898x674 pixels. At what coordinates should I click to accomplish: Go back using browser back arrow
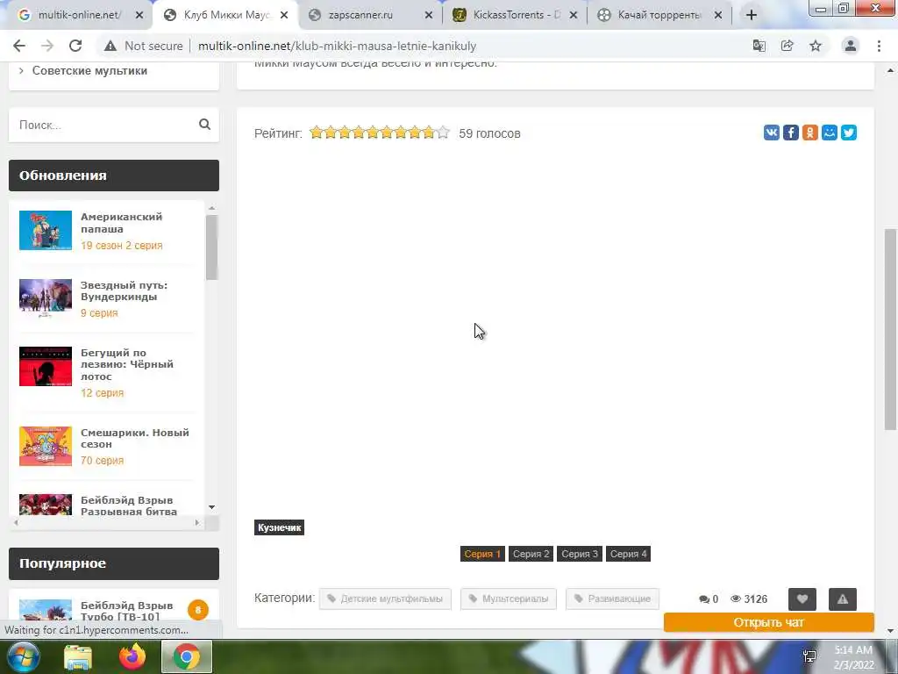19,46
